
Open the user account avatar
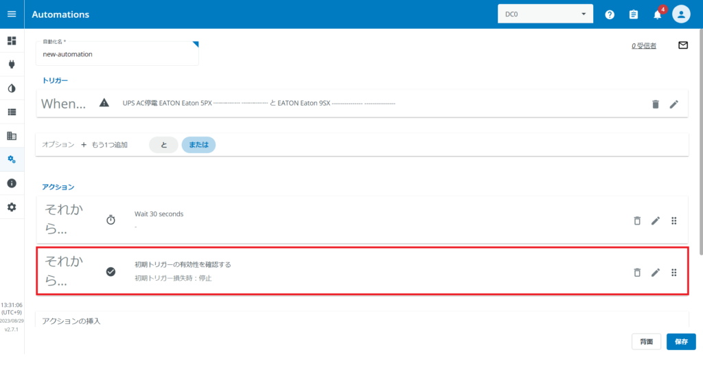681,14
